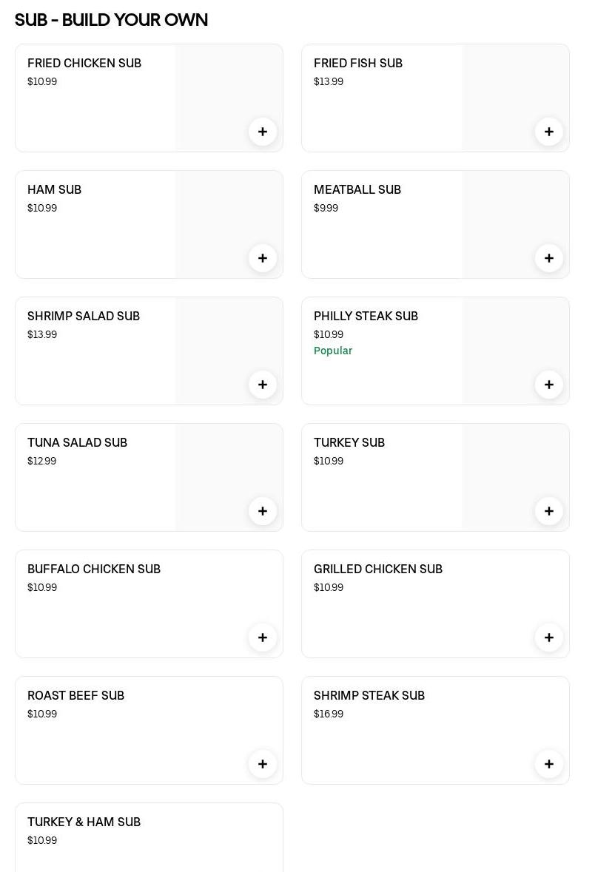Viewport: 595px width, 872px height.
Task: Click plus icon on Ham Sub
Action: pyautogui.click(x=263, y=258)
